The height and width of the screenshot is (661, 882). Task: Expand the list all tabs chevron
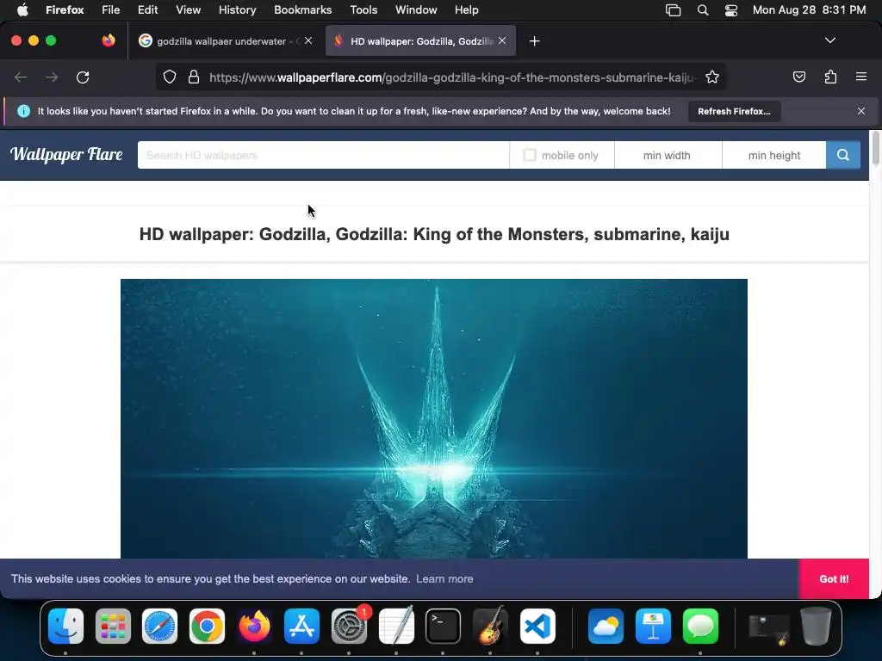click(830, 40)
